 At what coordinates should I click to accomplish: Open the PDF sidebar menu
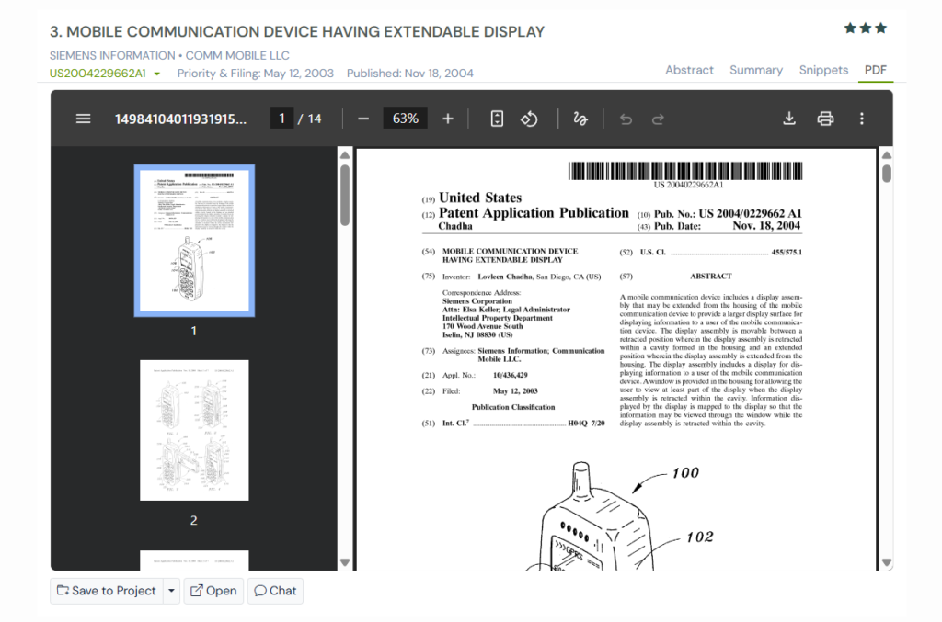(x=83, y=118)
